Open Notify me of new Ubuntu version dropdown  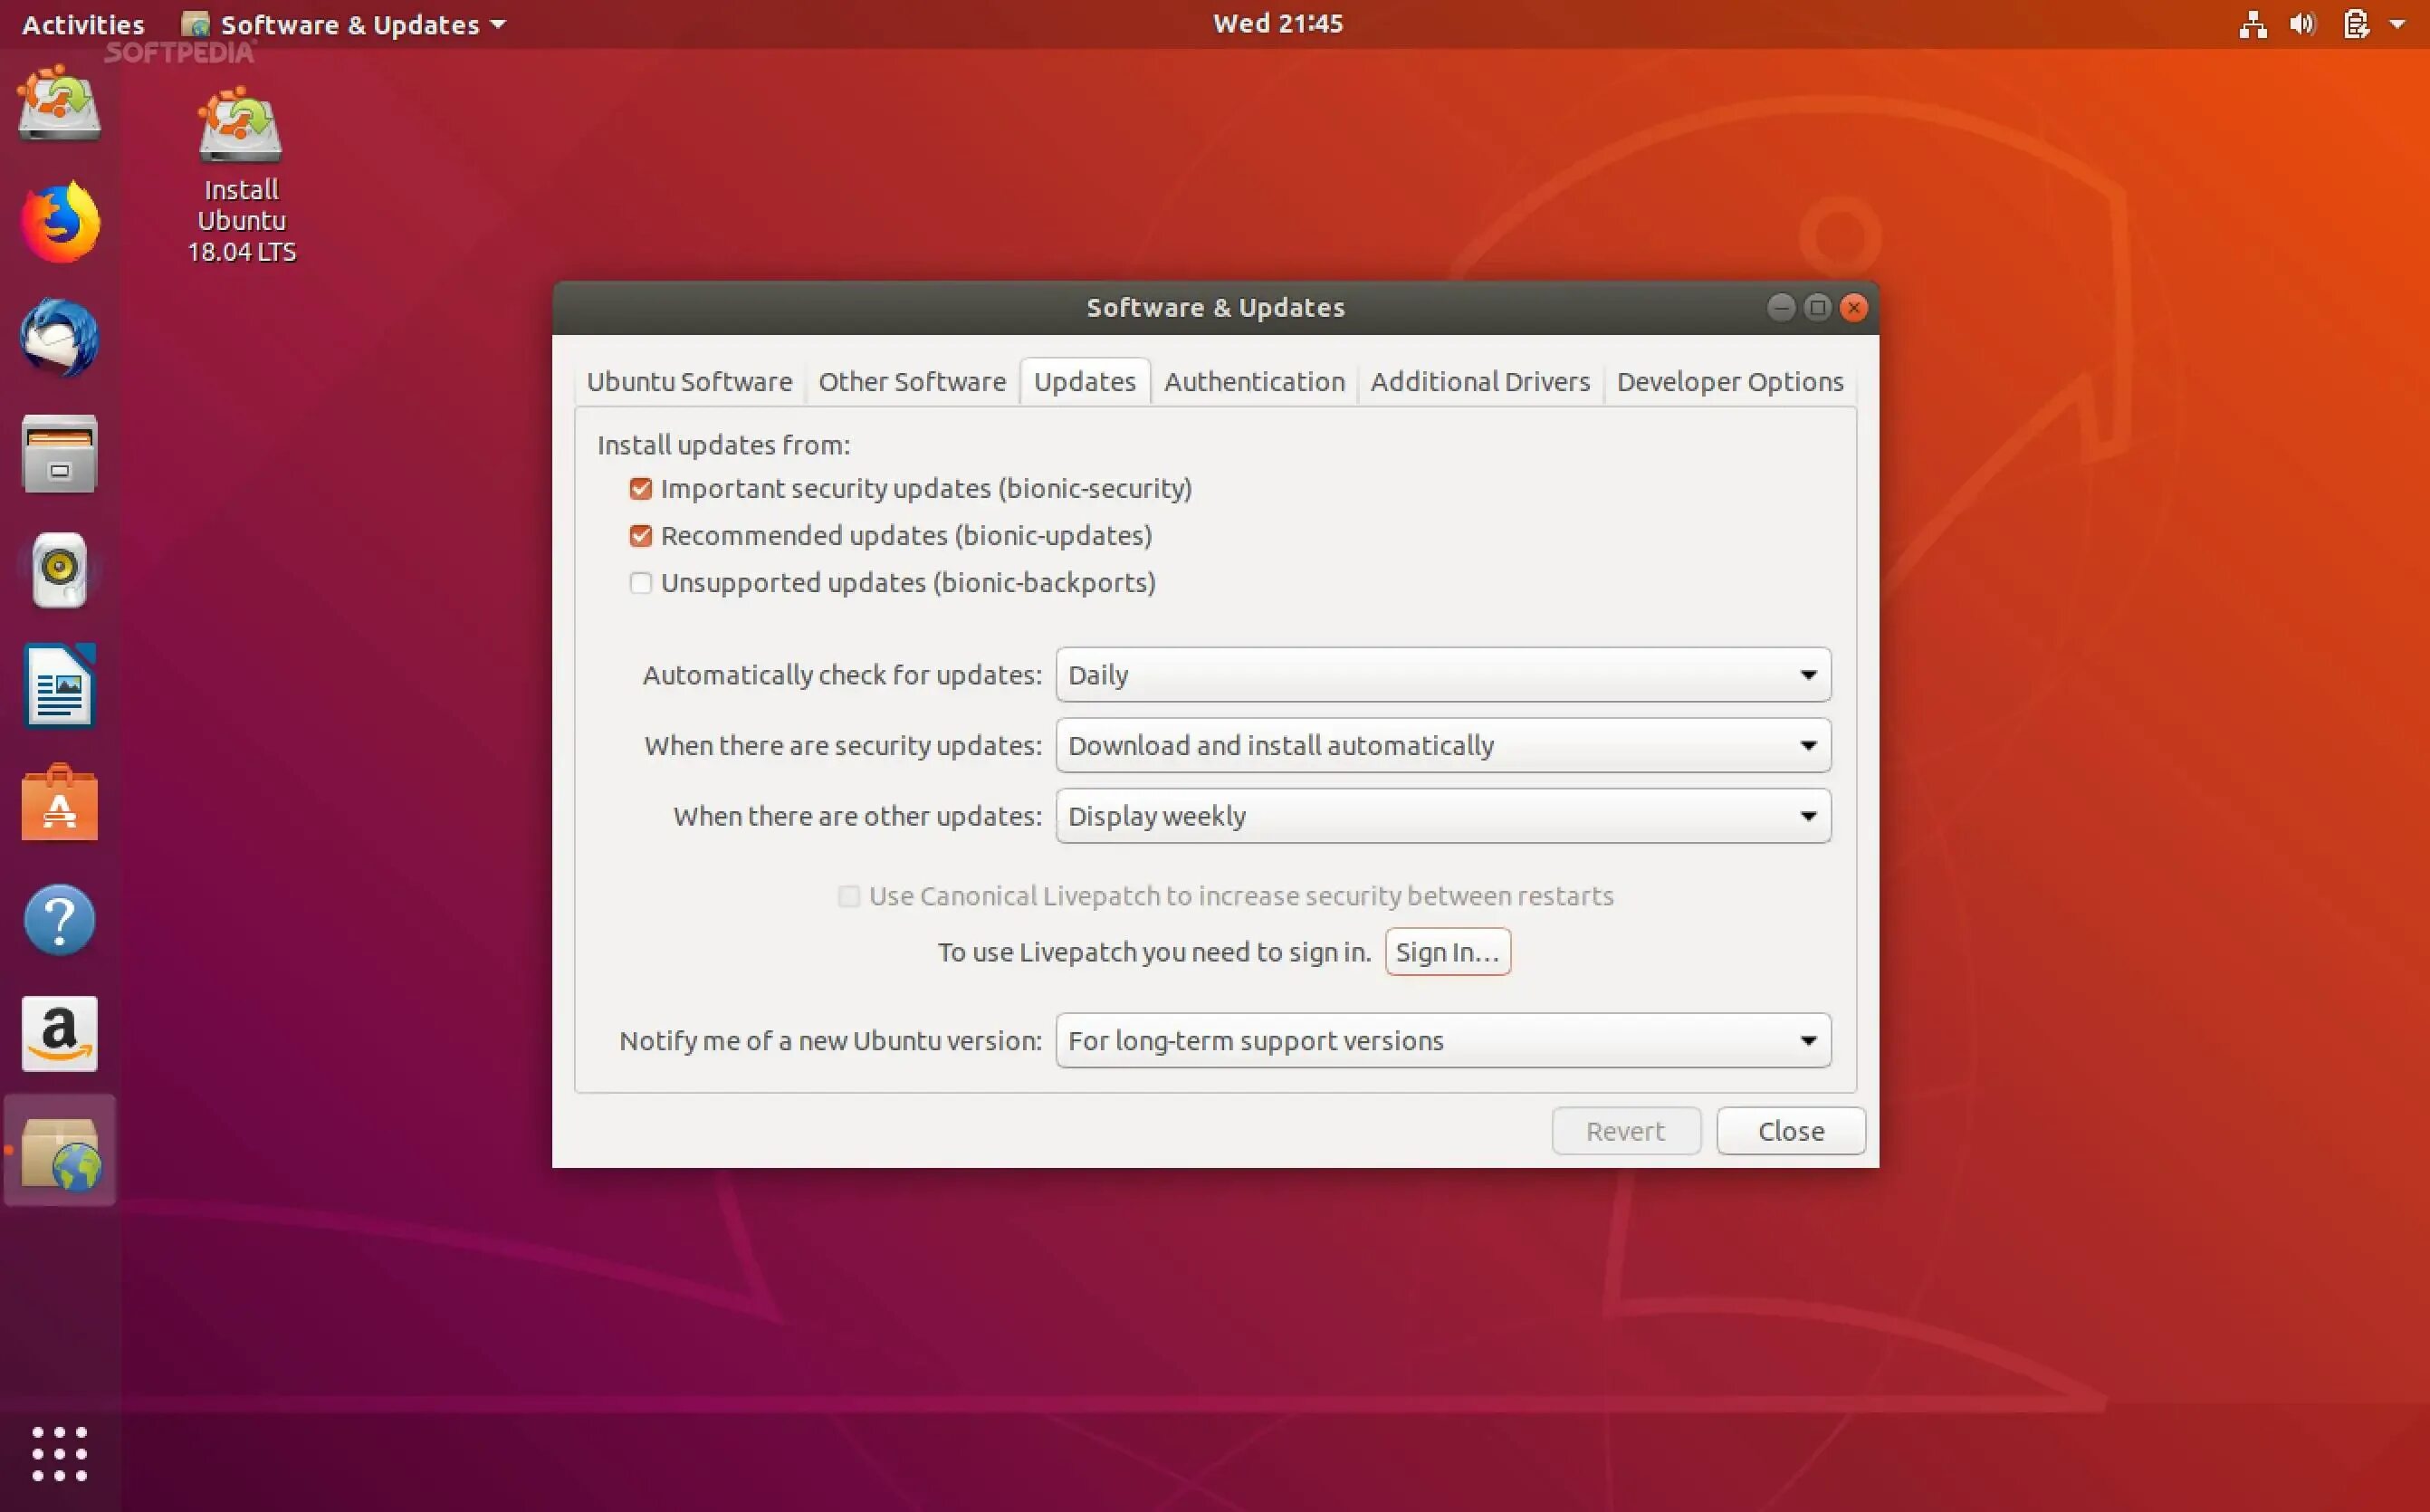1443,1041
